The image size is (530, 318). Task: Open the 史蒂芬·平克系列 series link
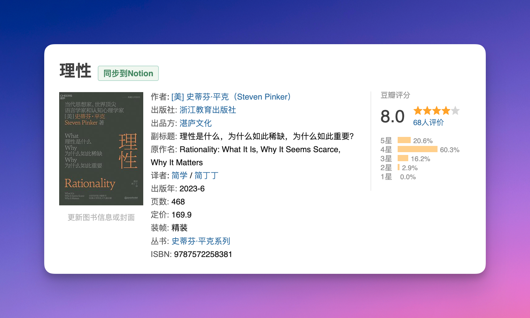click(x=201, y=241)
